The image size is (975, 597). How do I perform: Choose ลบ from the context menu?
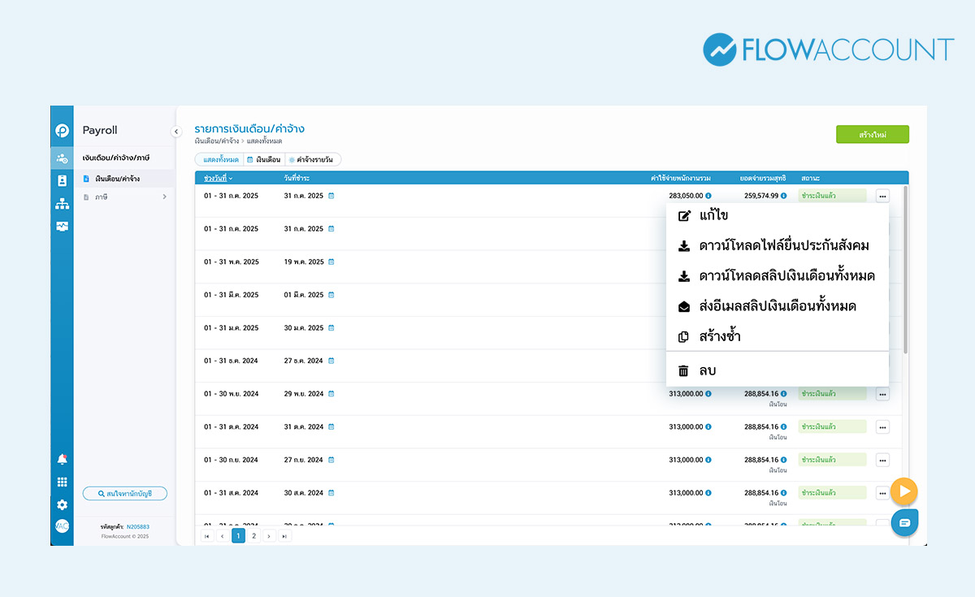coord(707,370)
